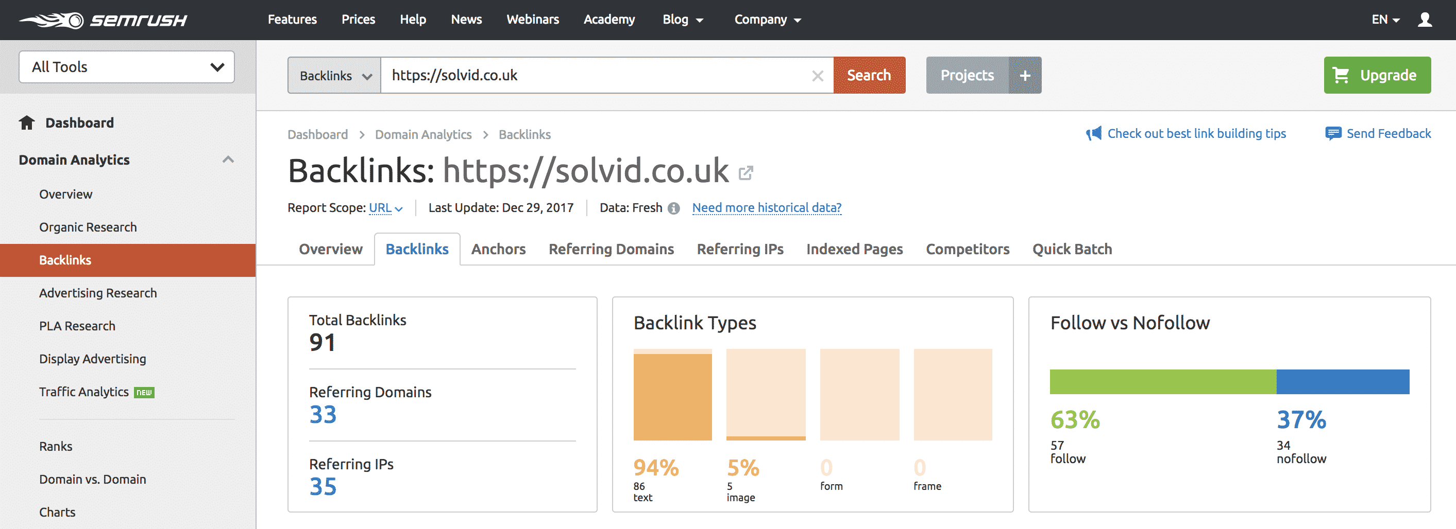The width and height of the screenshot is (1456, 529).
Task: Click the orange text backlink type bar
Action: [x=672, y=397]
